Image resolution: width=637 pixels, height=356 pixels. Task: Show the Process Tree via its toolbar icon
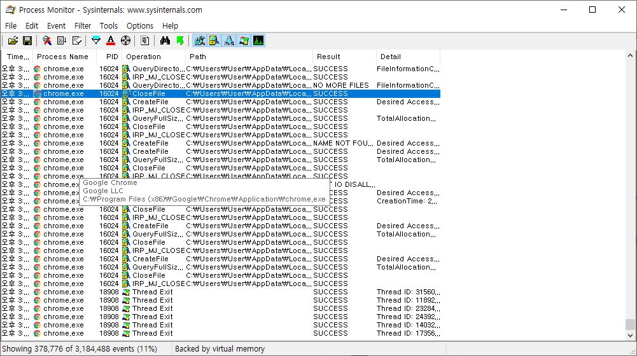(145, 41)
